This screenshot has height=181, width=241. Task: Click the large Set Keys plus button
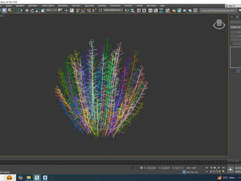pyautogui.click(x=230, y=169)
